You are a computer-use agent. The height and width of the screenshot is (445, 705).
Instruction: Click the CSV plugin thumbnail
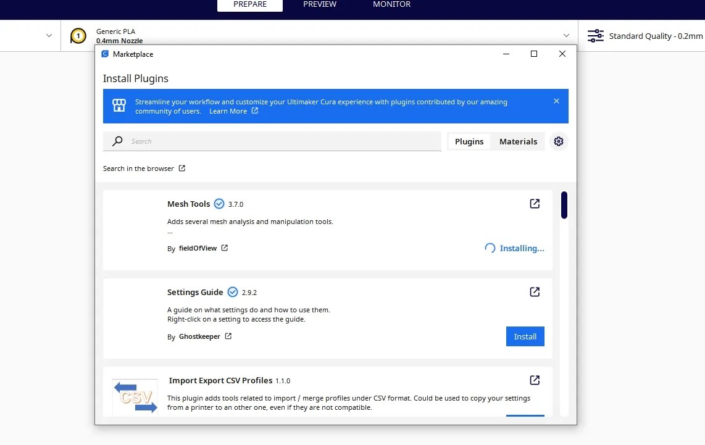(x=135, y=397)
